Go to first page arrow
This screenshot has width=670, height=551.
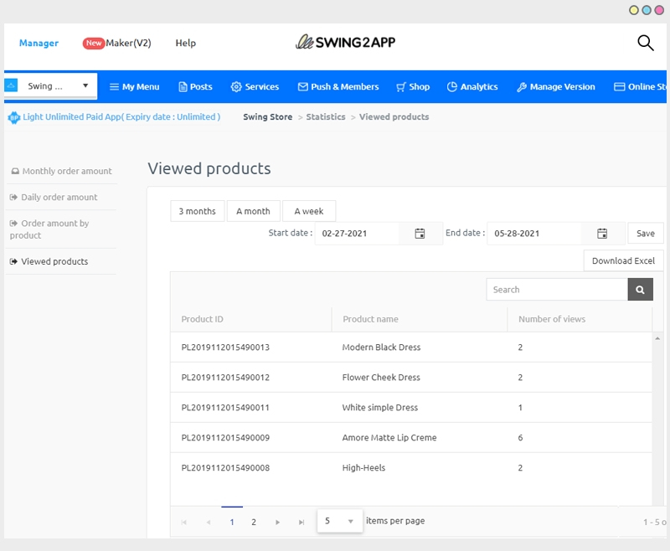[x=184, y=522]
